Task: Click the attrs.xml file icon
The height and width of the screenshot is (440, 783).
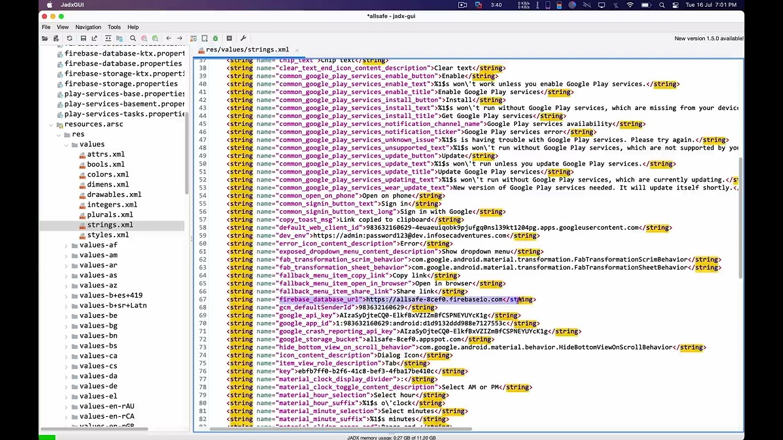Action: [x=82, y=155]
